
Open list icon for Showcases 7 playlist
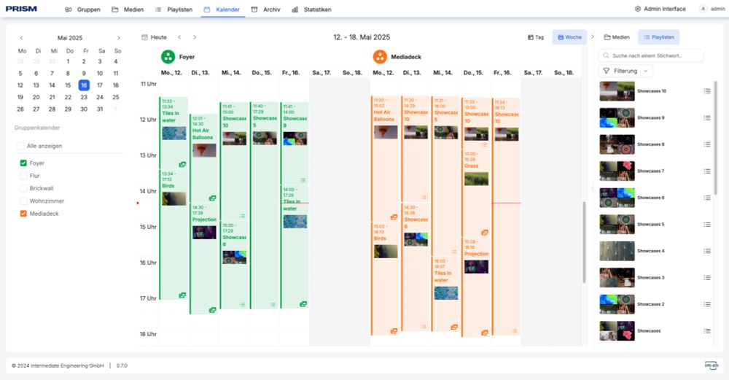coord(707,171)
